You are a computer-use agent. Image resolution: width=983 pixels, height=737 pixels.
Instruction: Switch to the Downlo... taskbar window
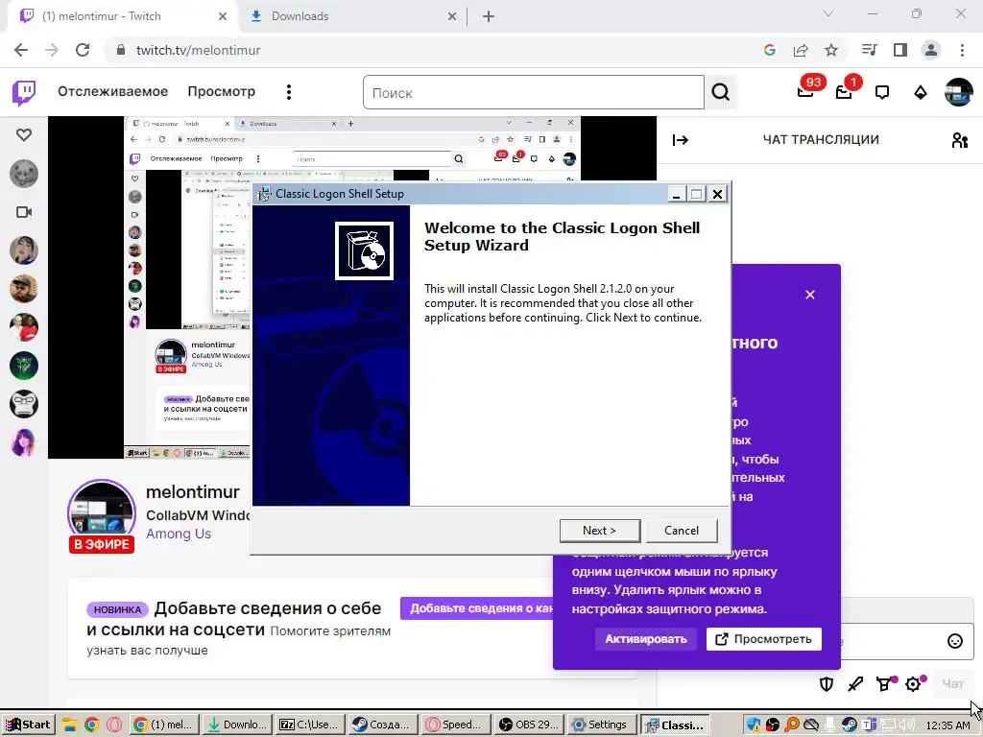click(x=238, y=725)
